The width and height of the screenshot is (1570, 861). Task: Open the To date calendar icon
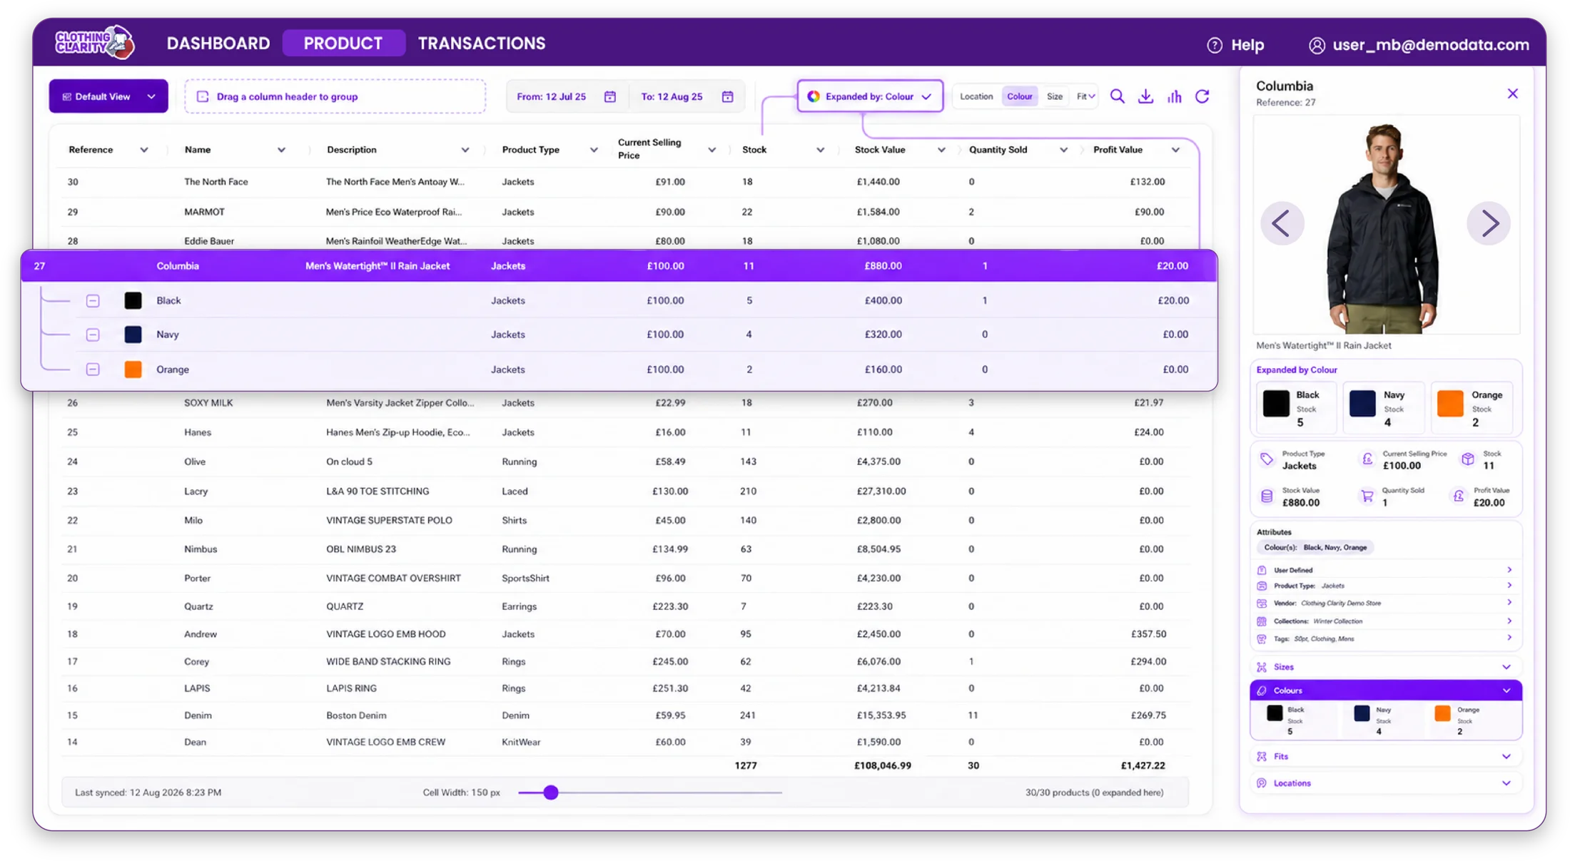tap(727, 96)
